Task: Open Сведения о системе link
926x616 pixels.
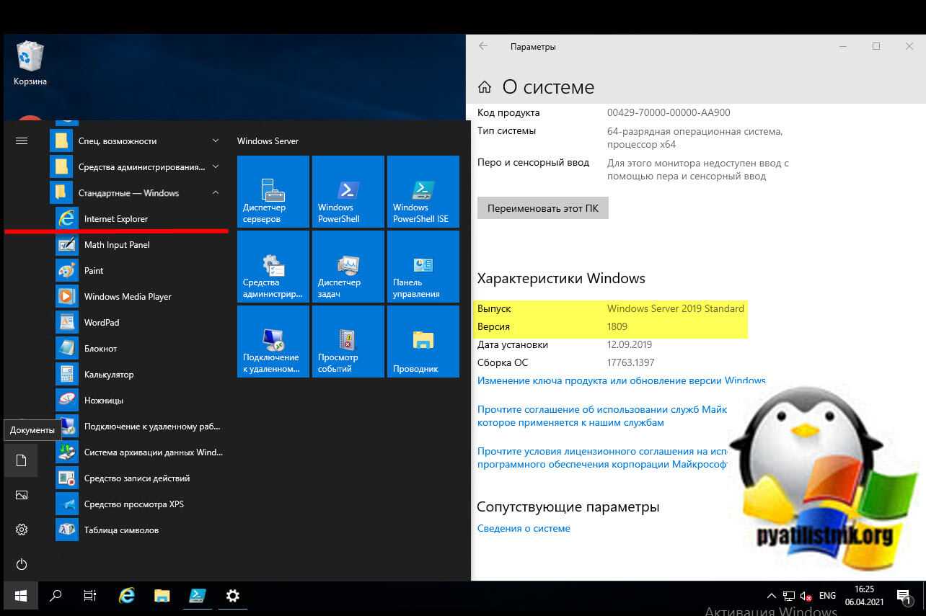Action: pos(524,528)
